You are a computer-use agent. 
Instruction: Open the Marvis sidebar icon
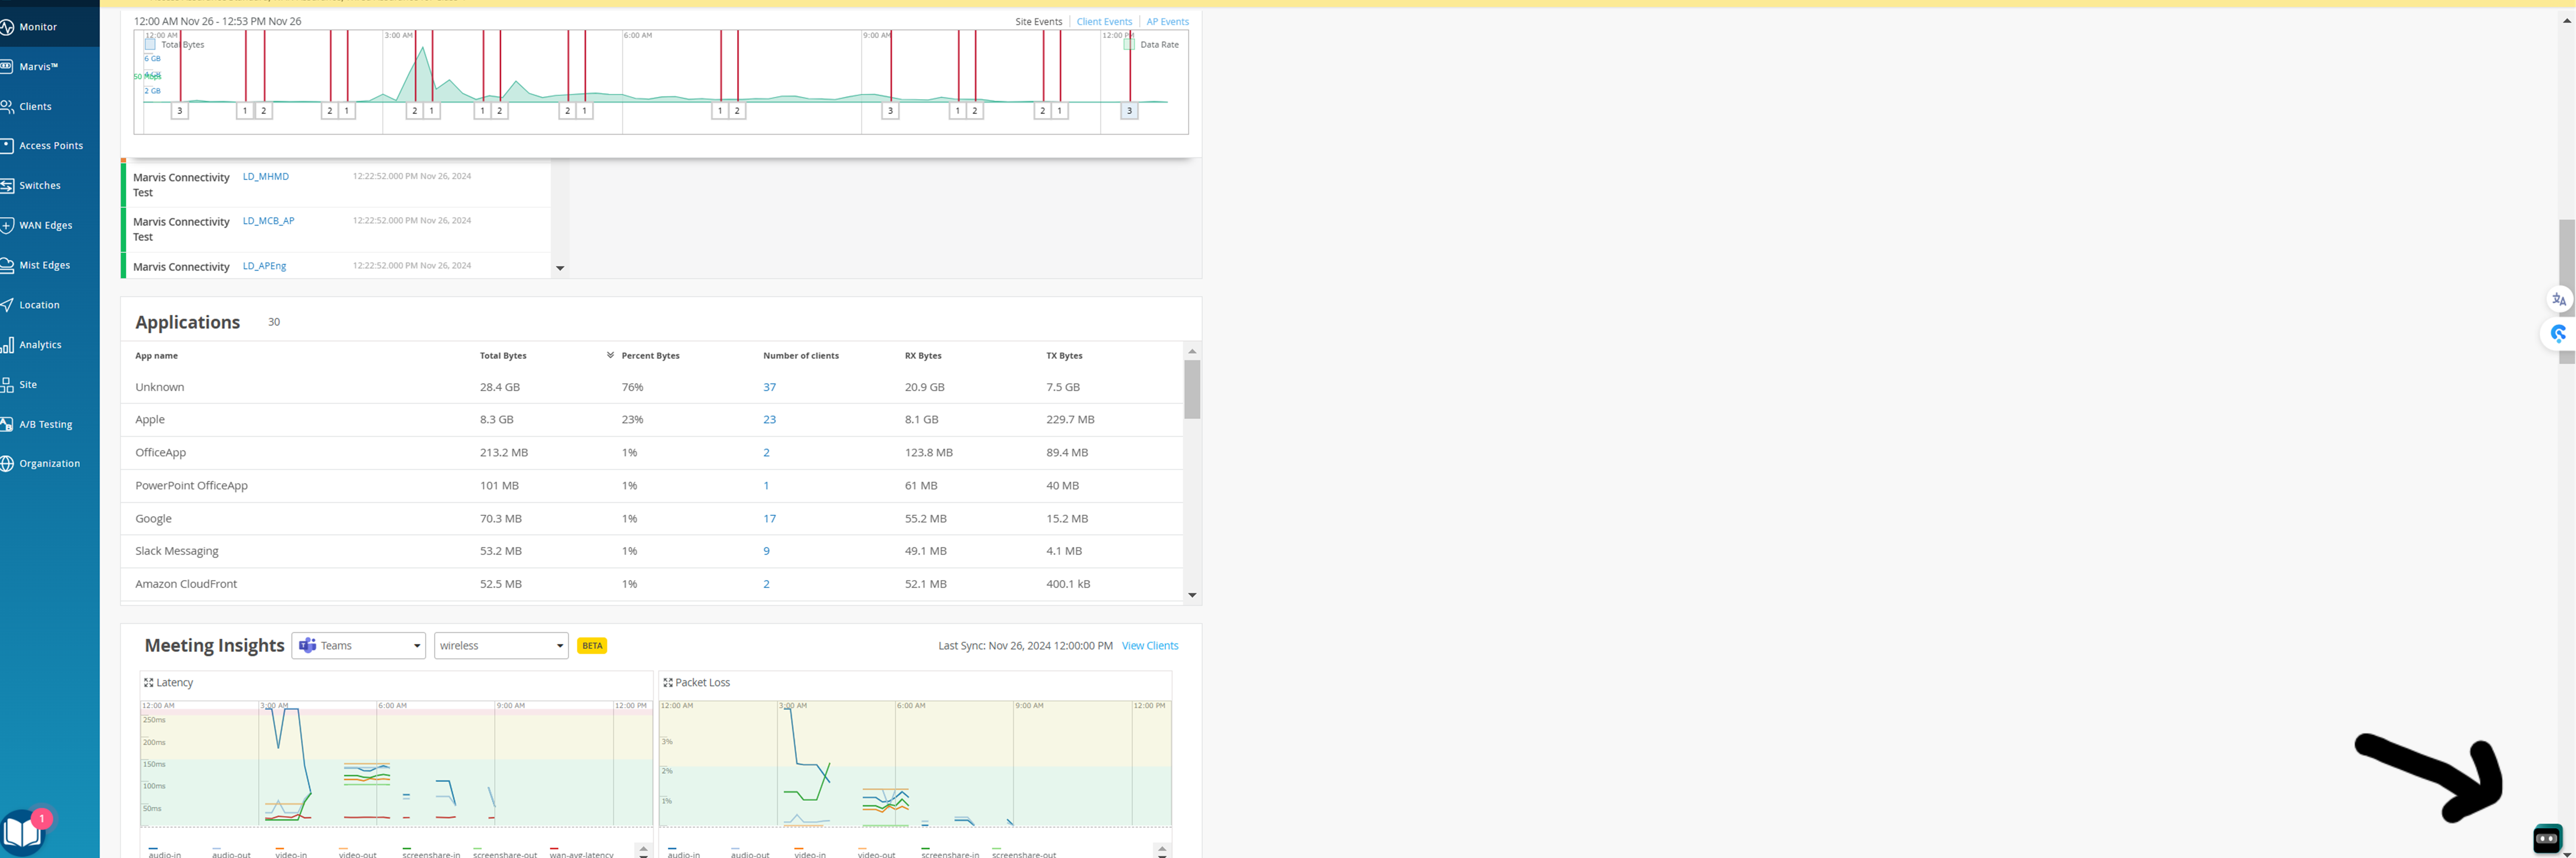click(x=6, y=66)
